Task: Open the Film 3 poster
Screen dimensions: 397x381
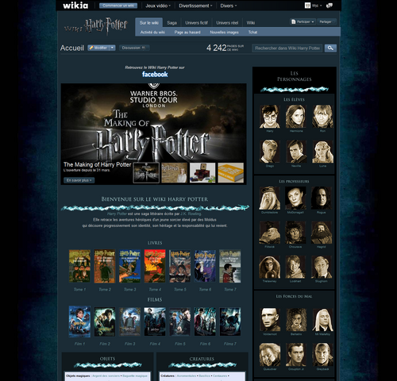Action: [x=129, y=321]
